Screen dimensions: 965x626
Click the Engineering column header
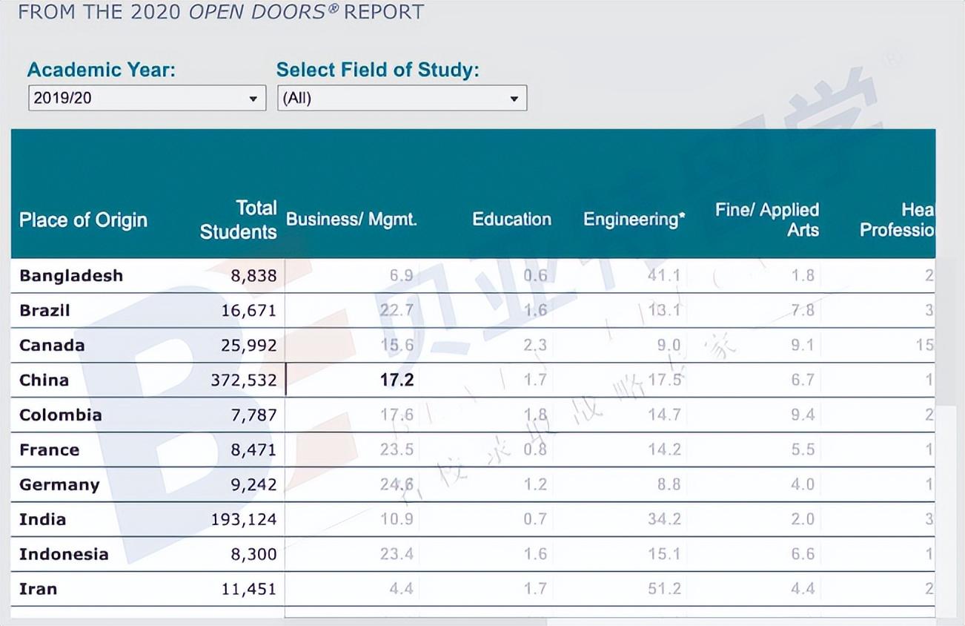pyautogui.click(x=634, y=220)
